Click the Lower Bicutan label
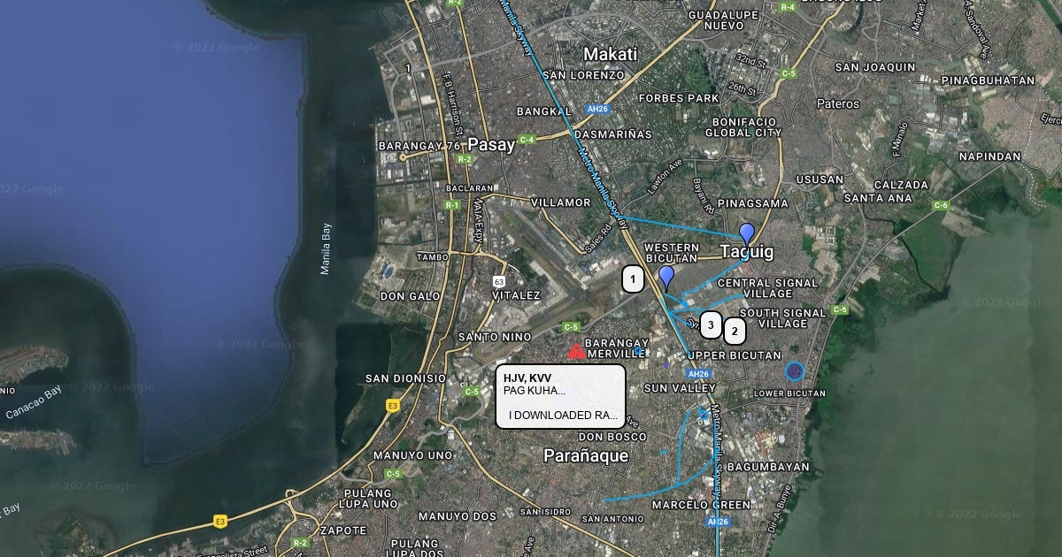The height and width of the screenshot is (557, 1062). coord(789,393)
